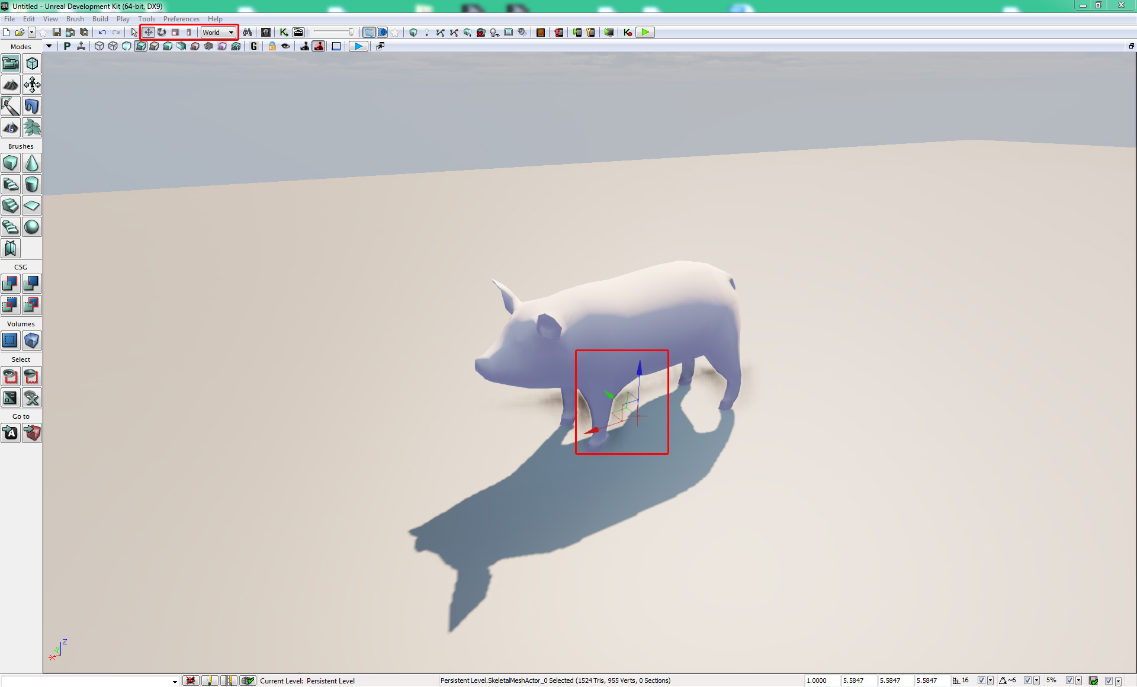Create a Sphere builder brush
This screenshot has height=687, width=1137.
(32, 227)
